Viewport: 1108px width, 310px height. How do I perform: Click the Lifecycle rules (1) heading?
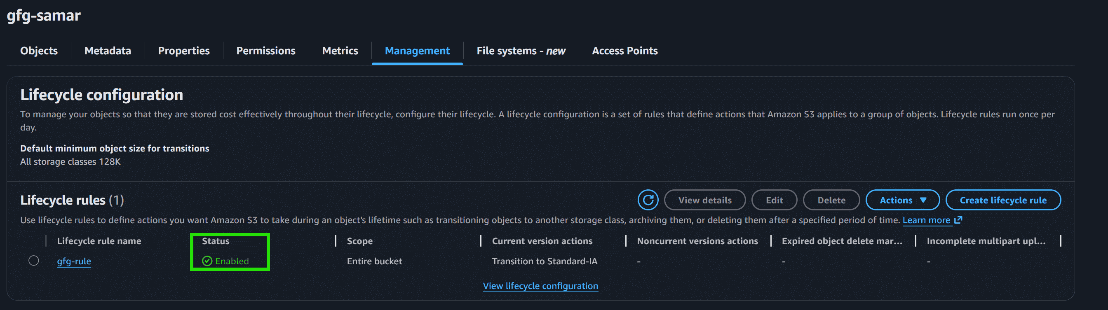point(72,200)
